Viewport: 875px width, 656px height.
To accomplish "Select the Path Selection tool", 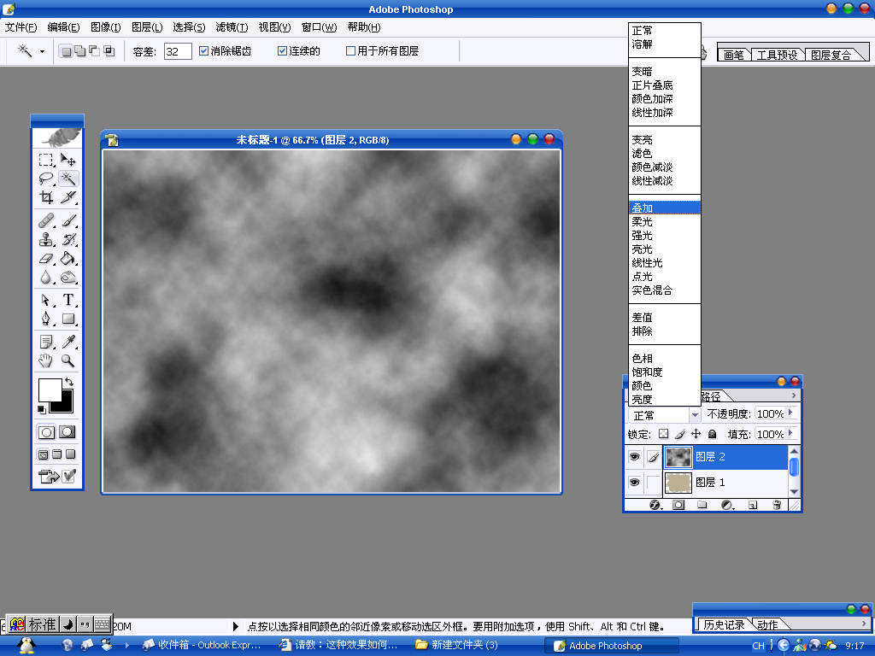I will (x=46, y=300).
